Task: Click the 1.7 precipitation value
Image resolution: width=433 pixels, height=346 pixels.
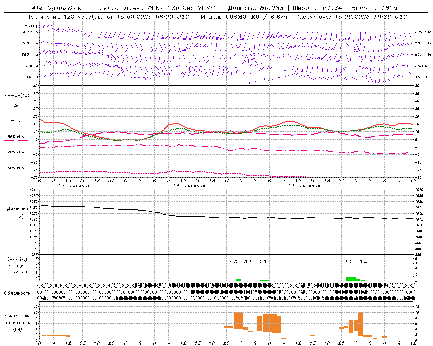Action: pos(348,262)
